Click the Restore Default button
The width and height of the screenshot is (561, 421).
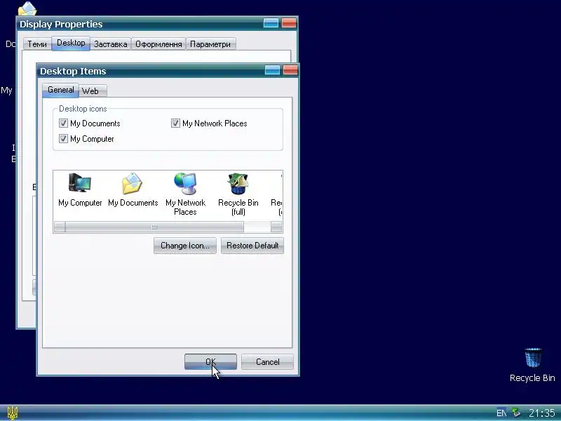[x=252, y=246]
